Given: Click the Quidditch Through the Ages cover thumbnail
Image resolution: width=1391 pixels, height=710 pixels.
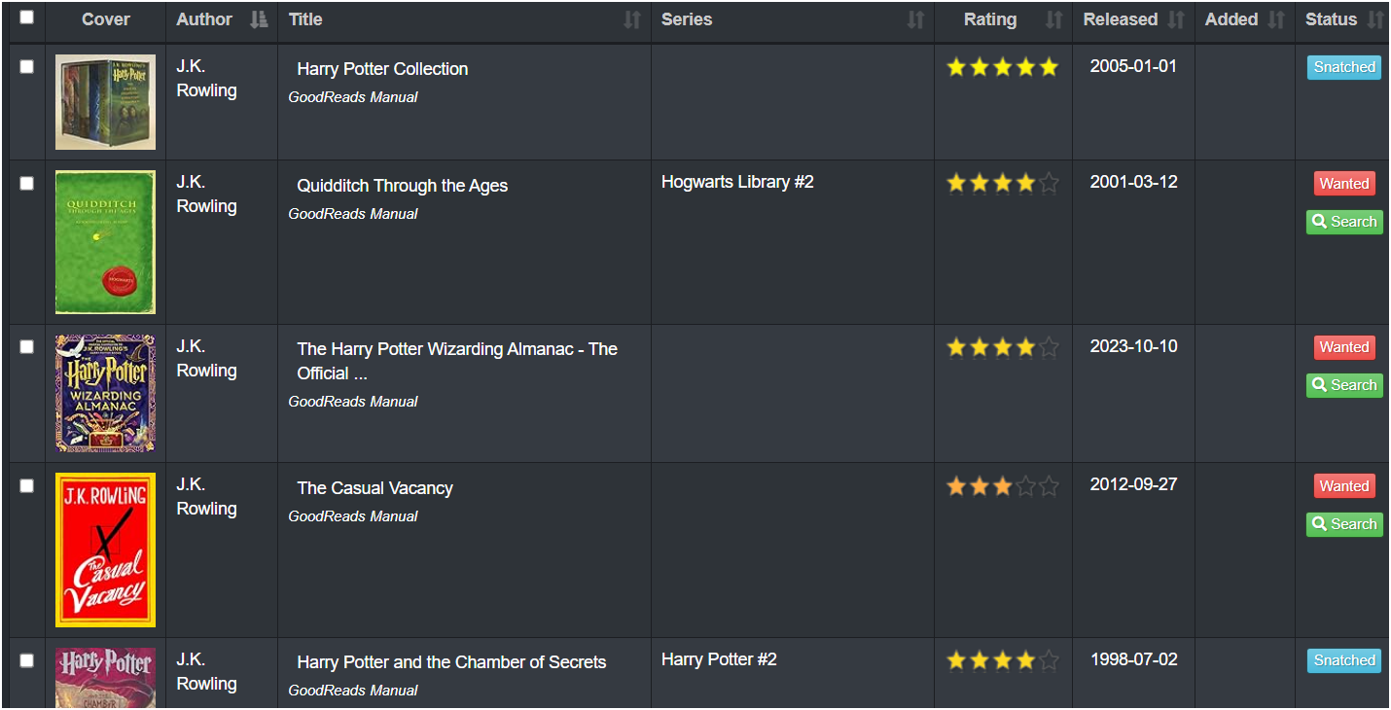Looking at the screenshot, I should [x=105, y=242].
